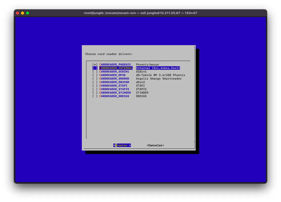Choose the AD-Teknik MP 3.6/USB Phoenix entry
The height and width of the screenshot is (202, 281).
[160, 75]
